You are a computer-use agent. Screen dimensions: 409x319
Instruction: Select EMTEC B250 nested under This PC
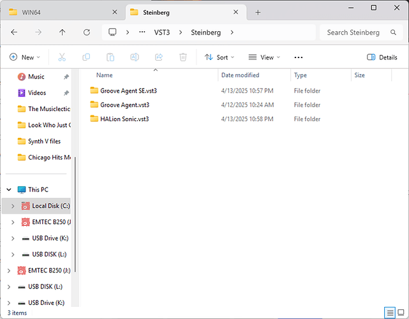pos(46,222)
